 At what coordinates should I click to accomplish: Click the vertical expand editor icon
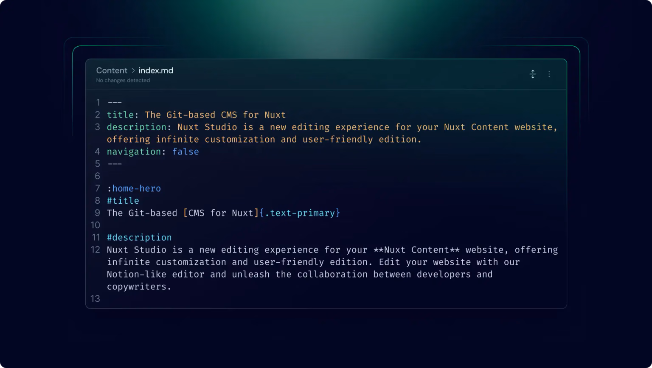[x=533, y=74]
